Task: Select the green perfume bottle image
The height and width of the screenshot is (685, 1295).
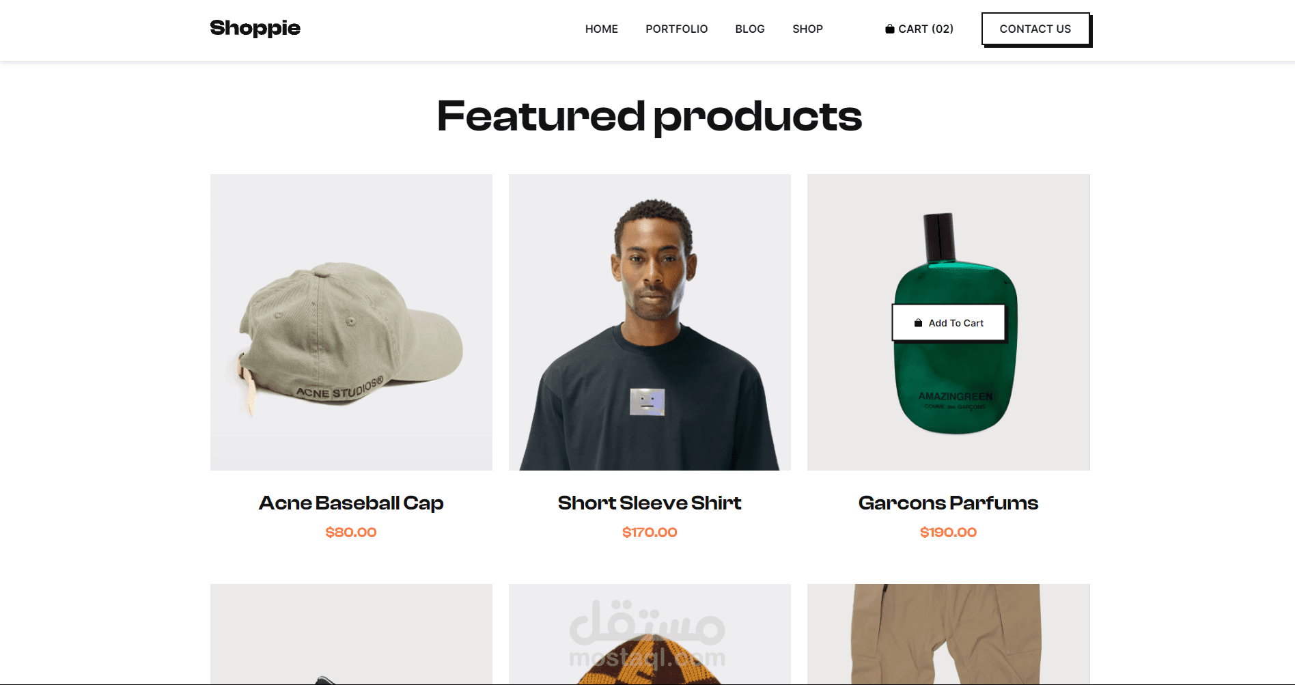Action: click(948, 322)
